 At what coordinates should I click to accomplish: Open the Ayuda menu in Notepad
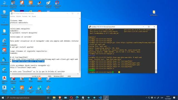tap(34, 16)
